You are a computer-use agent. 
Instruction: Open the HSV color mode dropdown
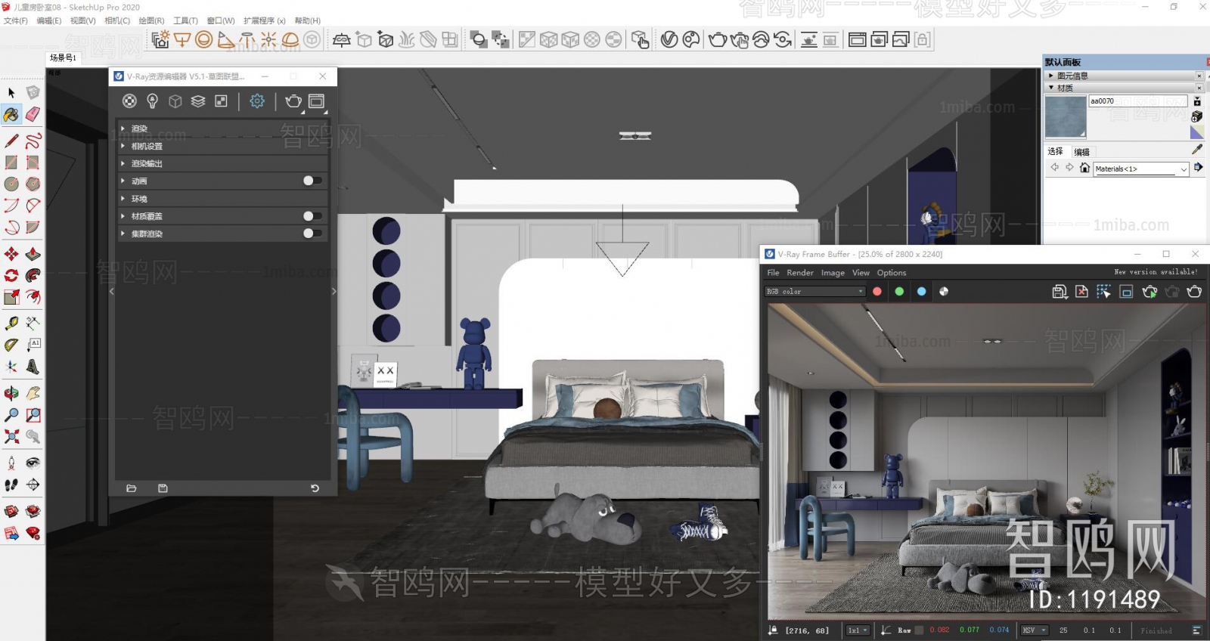click(1035, 630)
